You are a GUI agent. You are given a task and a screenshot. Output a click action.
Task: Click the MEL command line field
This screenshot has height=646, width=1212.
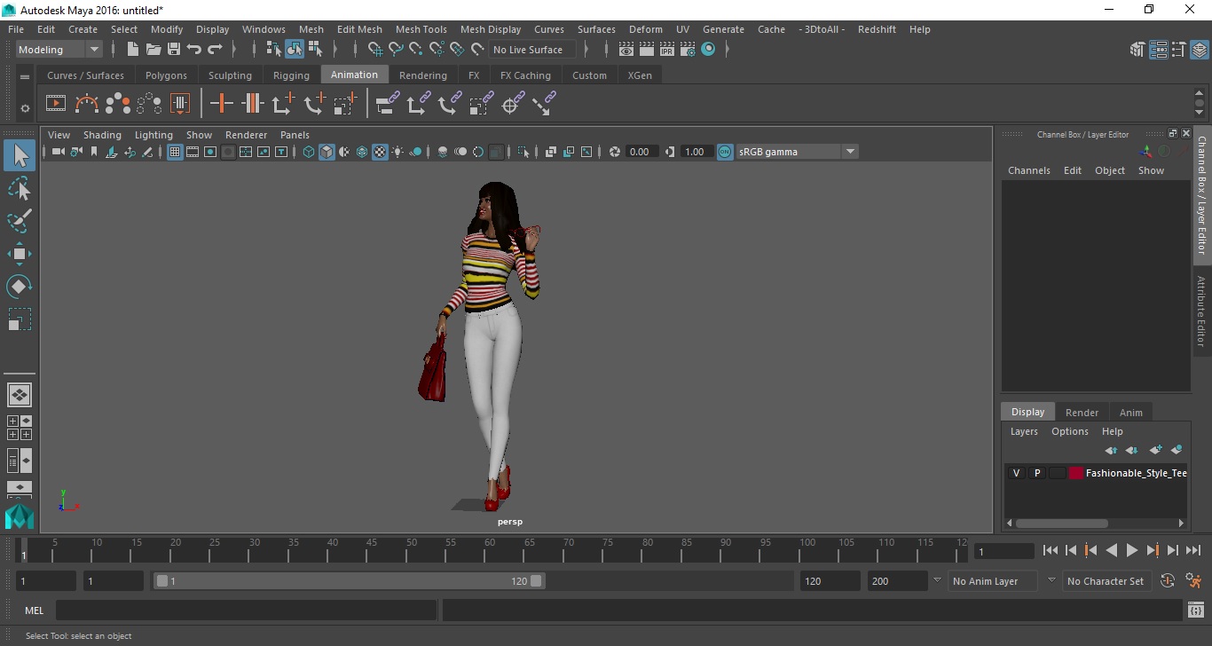[x=246, y=611]
